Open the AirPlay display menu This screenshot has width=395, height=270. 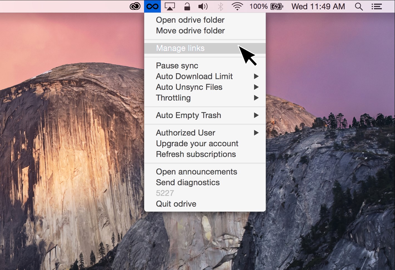pyautogui.click(x=170, y=6)
